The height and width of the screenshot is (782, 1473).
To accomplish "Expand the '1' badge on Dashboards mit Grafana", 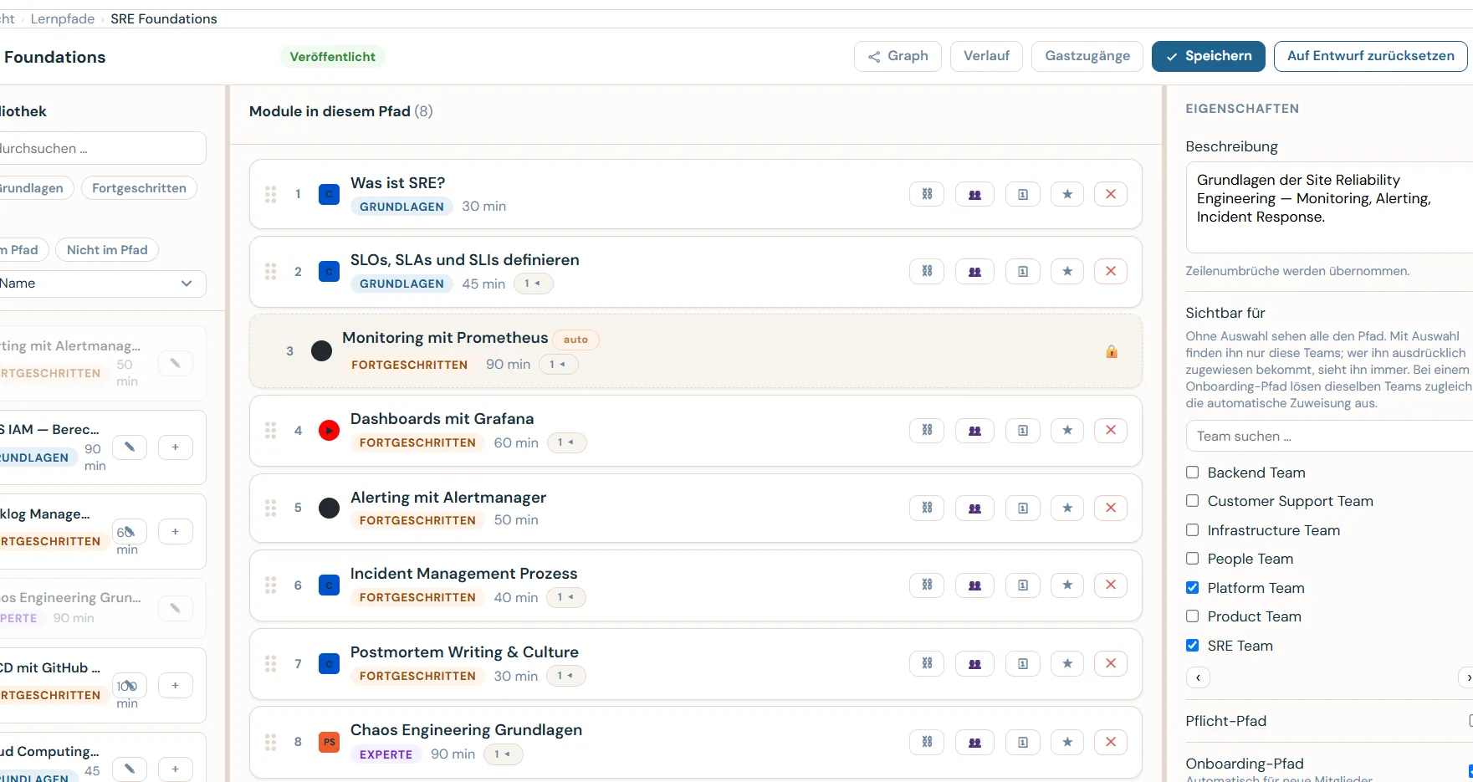I will pyautogui.click(x=566, y=442).
